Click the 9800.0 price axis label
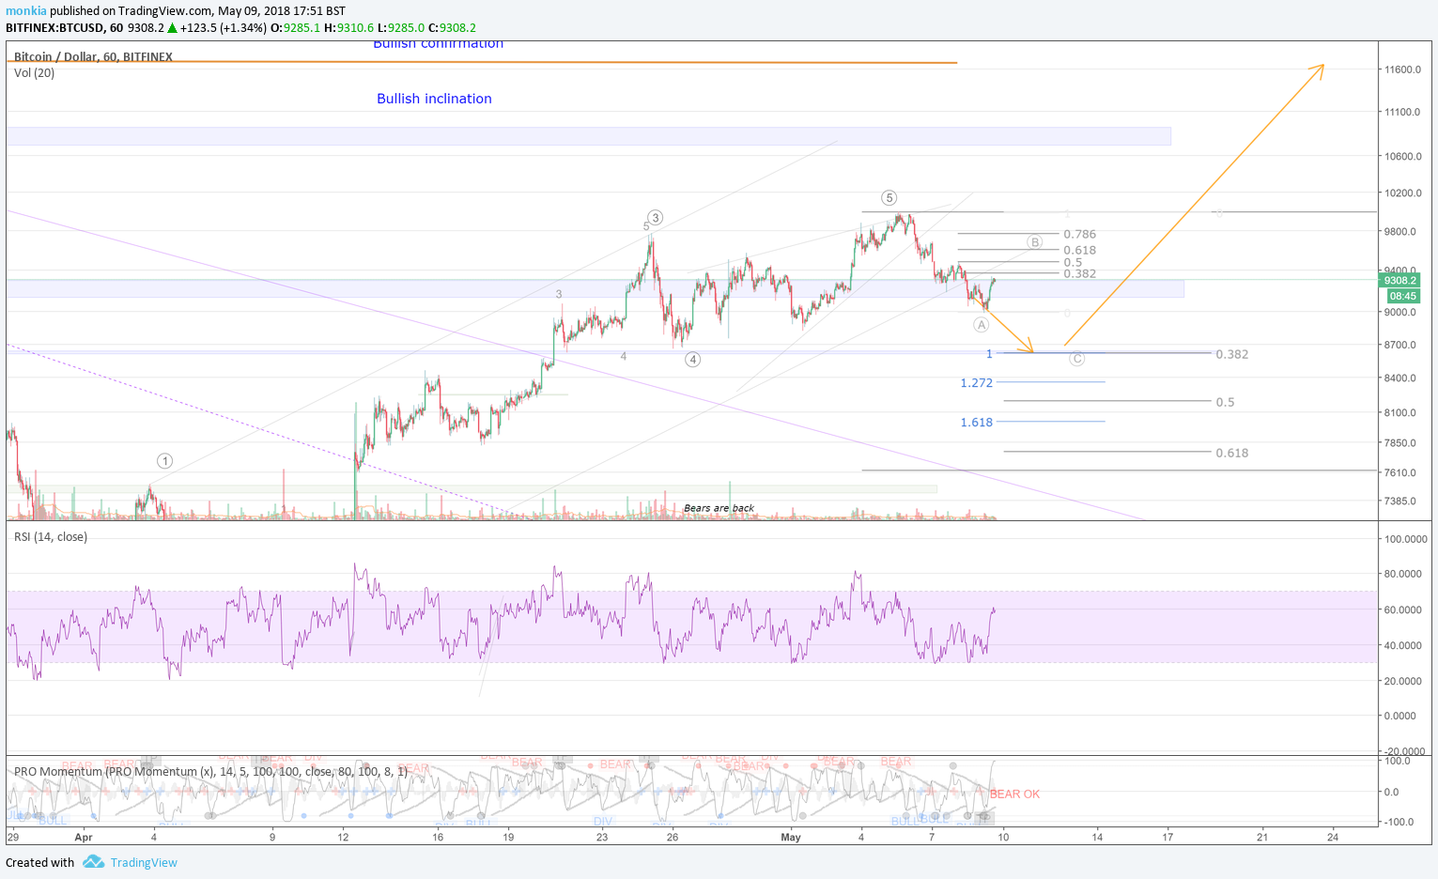Viewport: 1438px width, 879px height. point(1400,232)
